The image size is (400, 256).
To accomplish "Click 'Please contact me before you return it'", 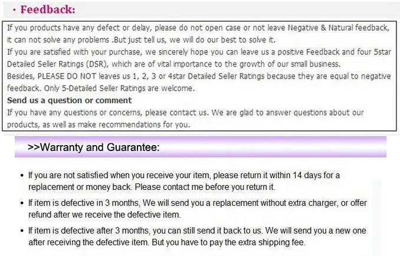I will pos(205,187).
